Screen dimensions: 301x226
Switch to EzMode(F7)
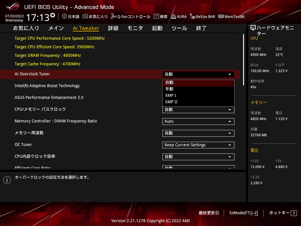pyautogui.click(x=244, y=213)
